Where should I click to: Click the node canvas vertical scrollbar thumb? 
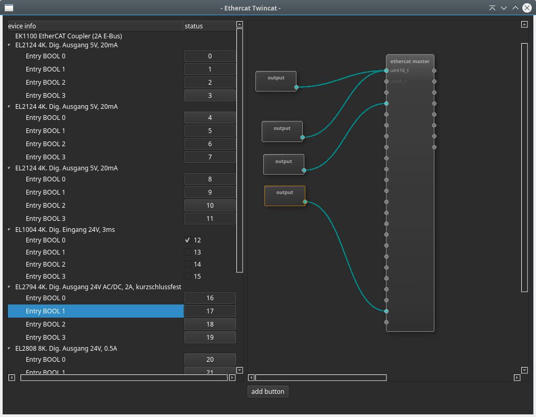(524, 168)
